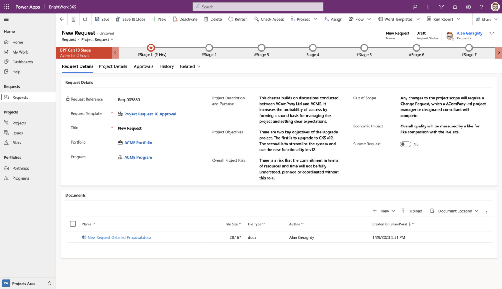502x289 pixels.
Task: Open Check Access from the toolbar
Action: 256,19
